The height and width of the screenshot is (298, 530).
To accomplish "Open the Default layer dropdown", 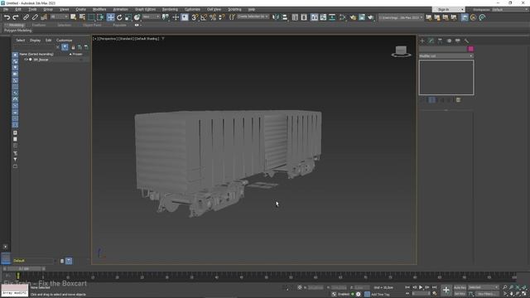I will (34, 261).
